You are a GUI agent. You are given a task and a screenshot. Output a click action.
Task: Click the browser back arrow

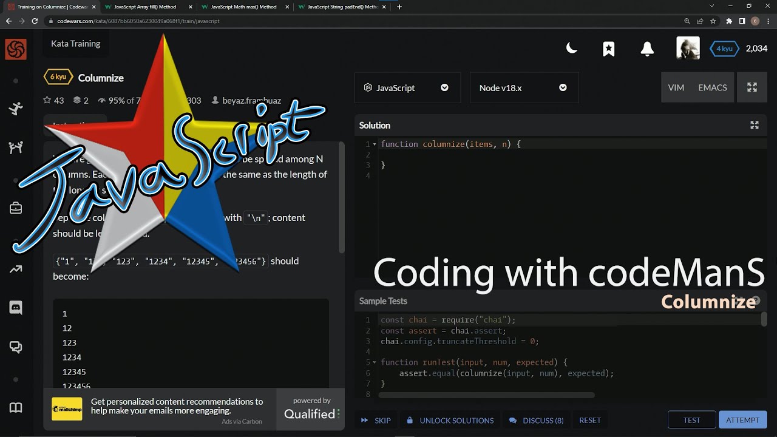pos(8,21)
